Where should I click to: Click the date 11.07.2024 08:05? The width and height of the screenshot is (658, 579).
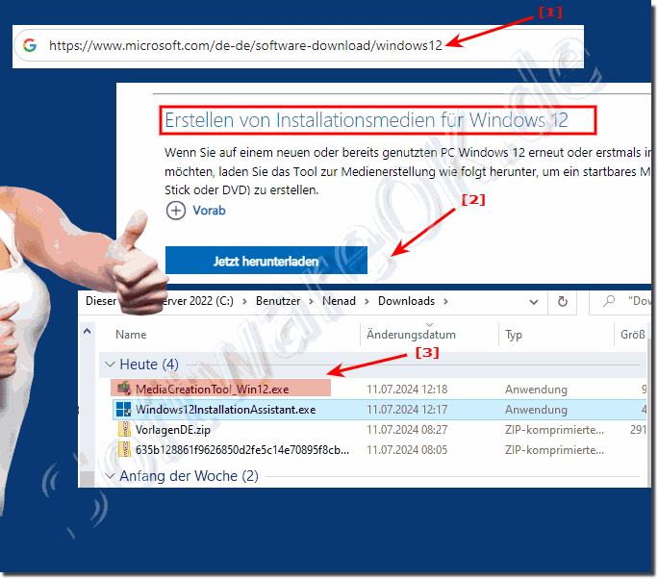pos(407,450)
